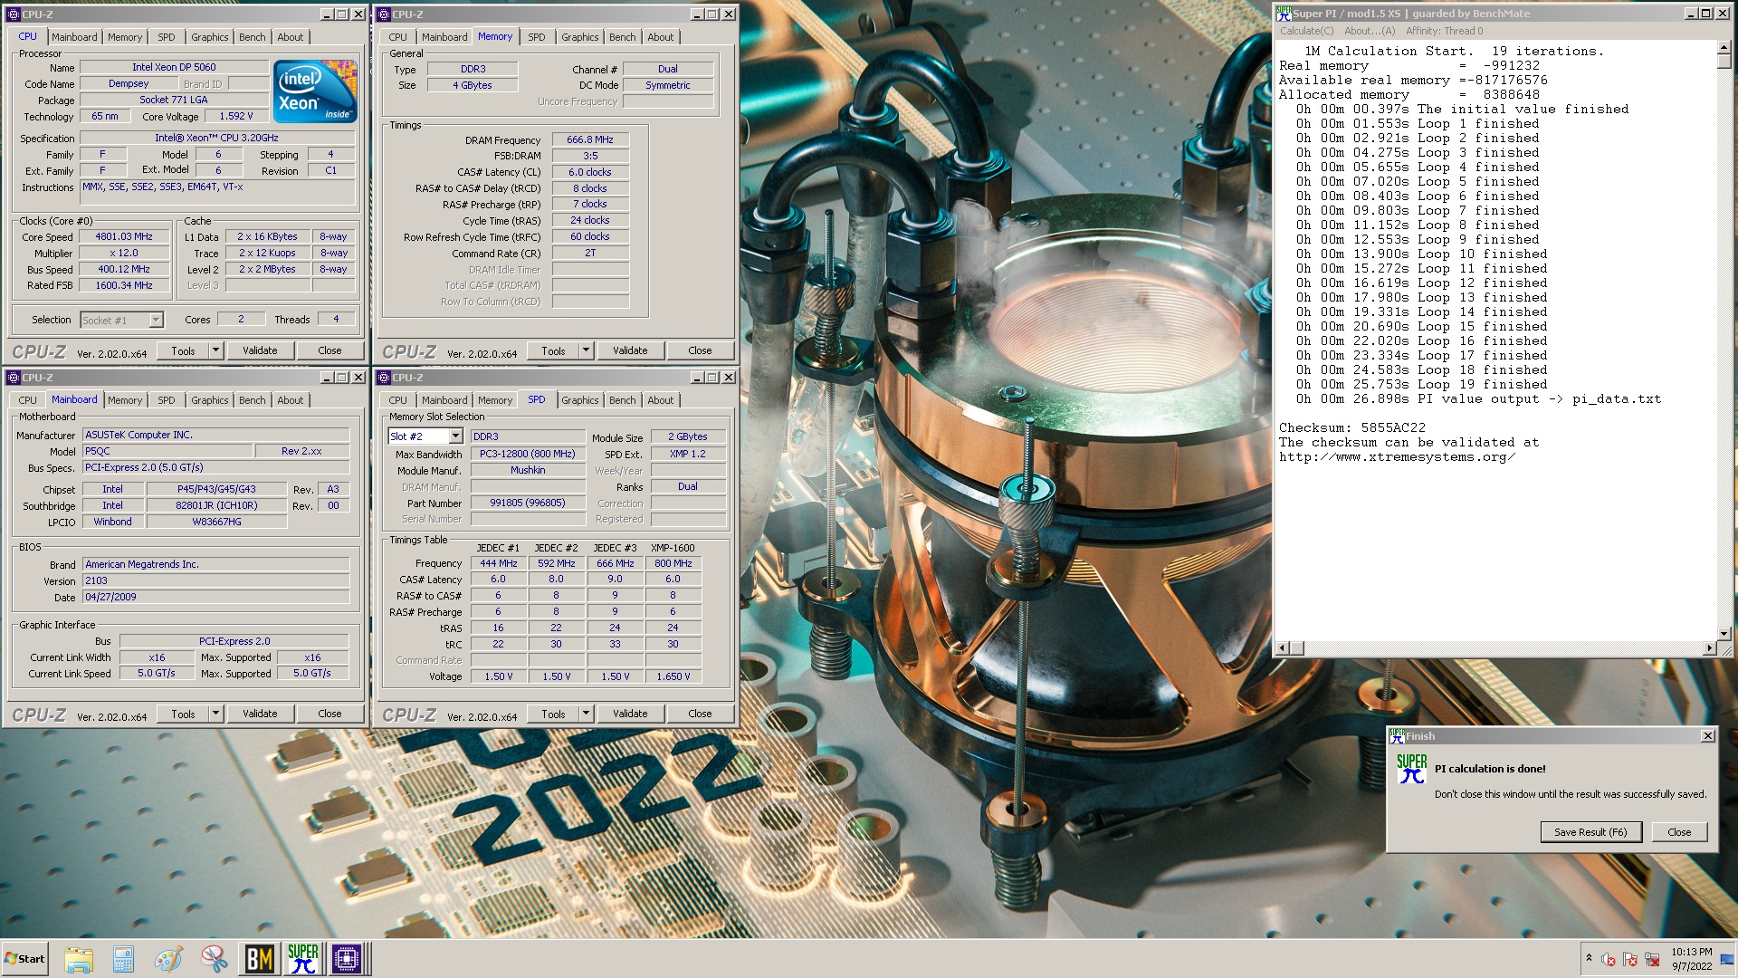Image resolution: width=1738 pixels, height=978 pixels.
Task: Open Memory tab in SPD CPU-Z window
Action: (x=495, y=400)
